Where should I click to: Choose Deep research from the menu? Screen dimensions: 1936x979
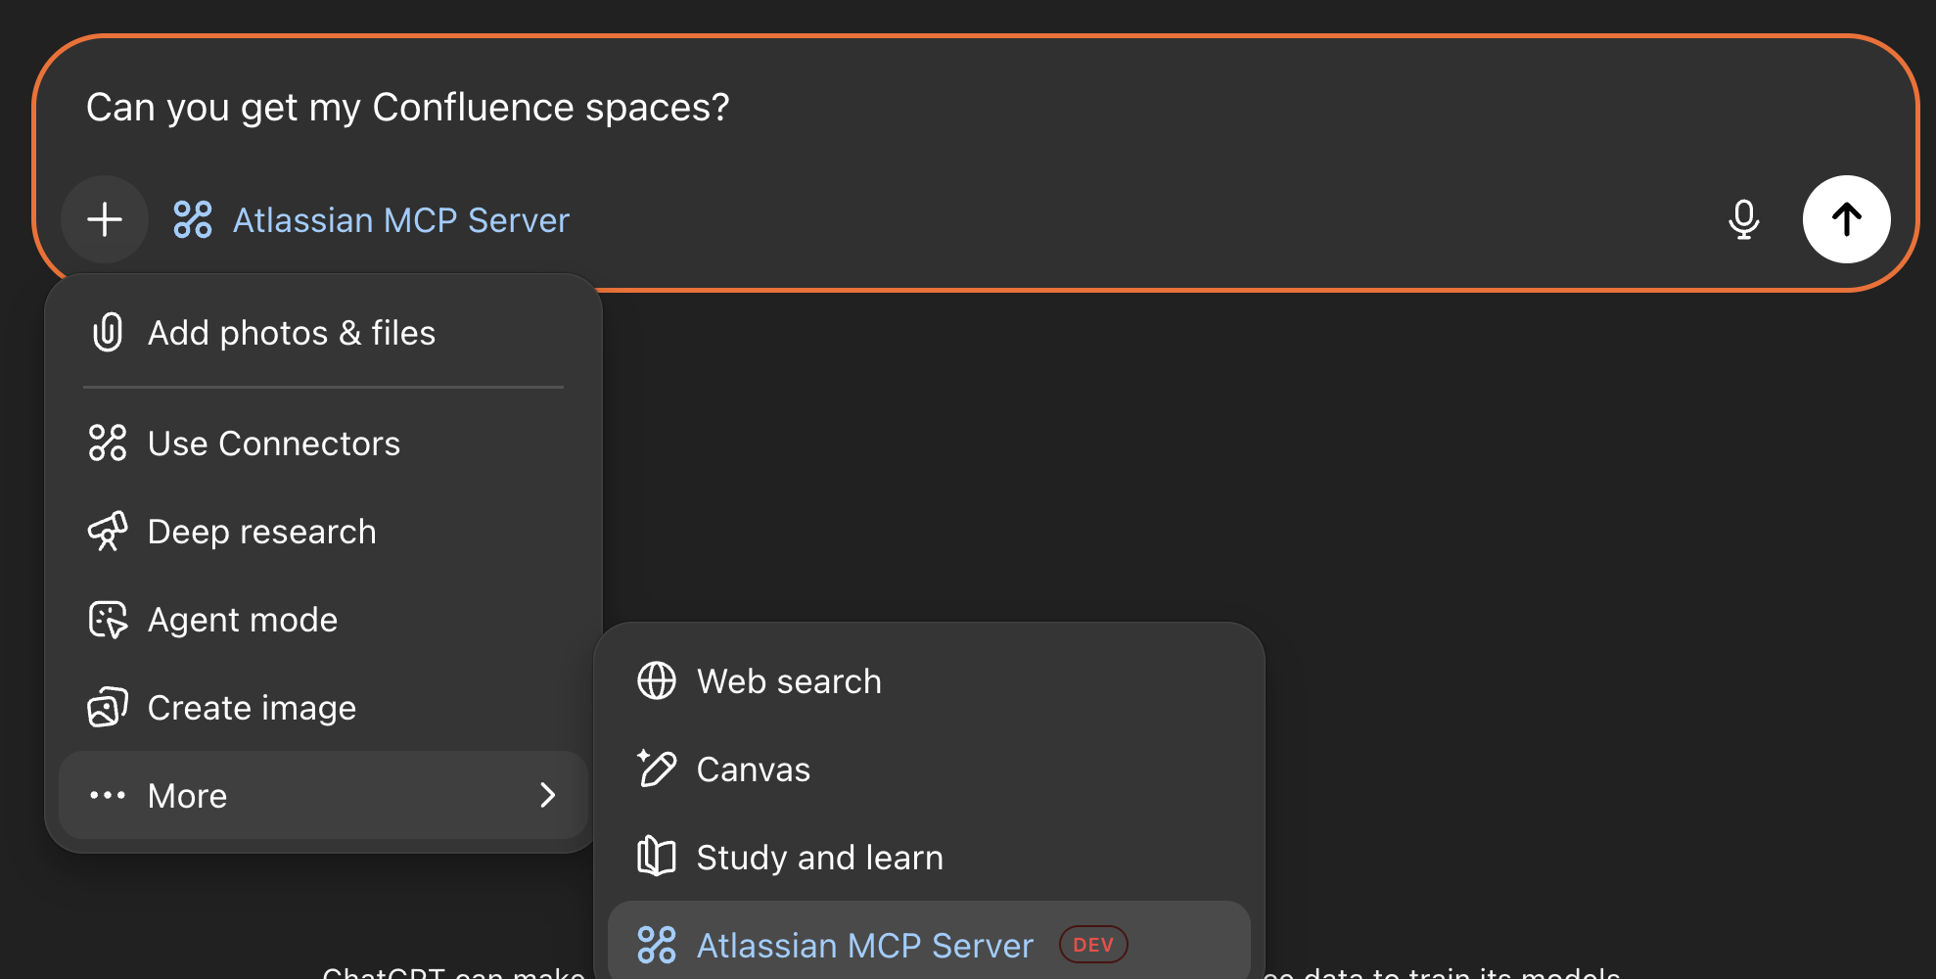click(262, 533)
